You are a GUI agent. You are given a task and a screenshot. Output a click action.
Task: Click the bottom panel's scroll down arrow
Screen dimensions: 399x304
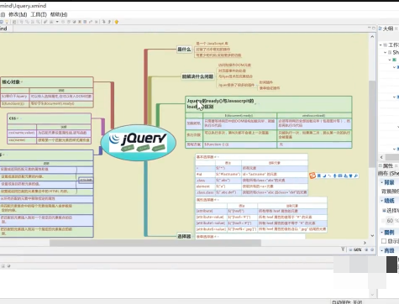(x=372, y=295)
